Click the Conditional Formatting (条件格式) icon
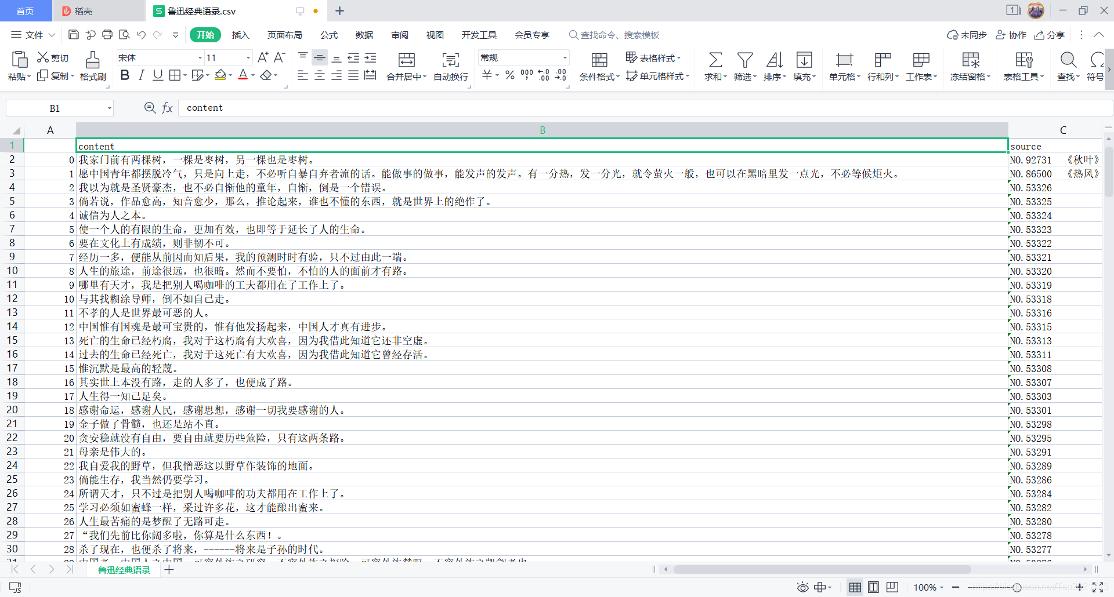1114x597 pixels. (x=599, y=60)
